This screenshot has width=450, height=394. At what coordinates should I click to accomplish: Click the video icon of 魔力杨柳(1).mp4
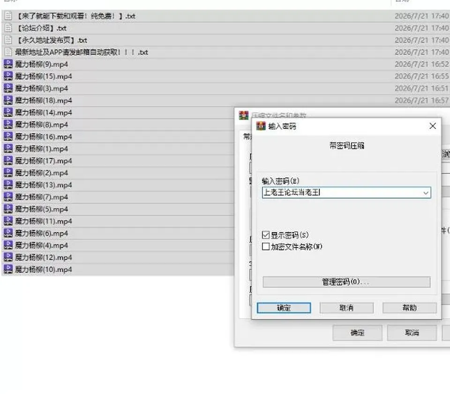click(x=8, y=148)
